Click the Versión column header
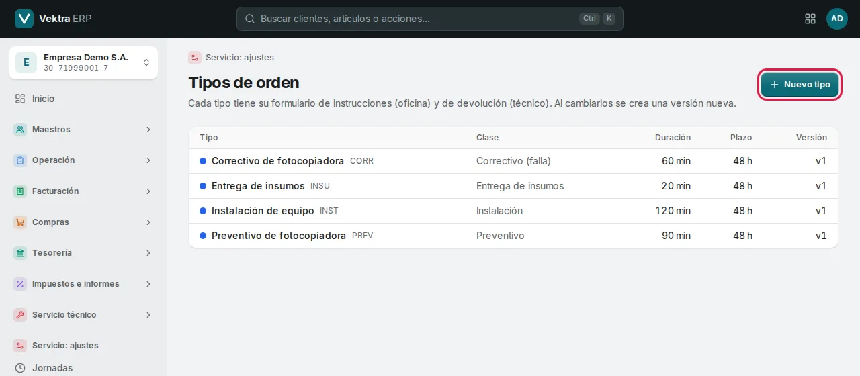This screenshot has width=860, height=376. pos(812,138)
